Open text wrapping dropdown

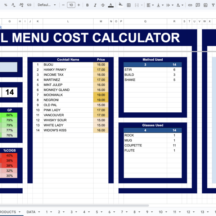click(170, 5)
